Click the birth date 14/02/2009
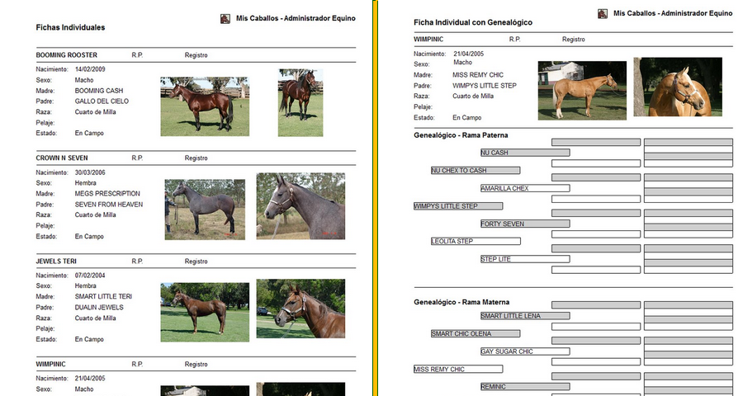This screenshot has height=396, width=743. tap(90, 69)
